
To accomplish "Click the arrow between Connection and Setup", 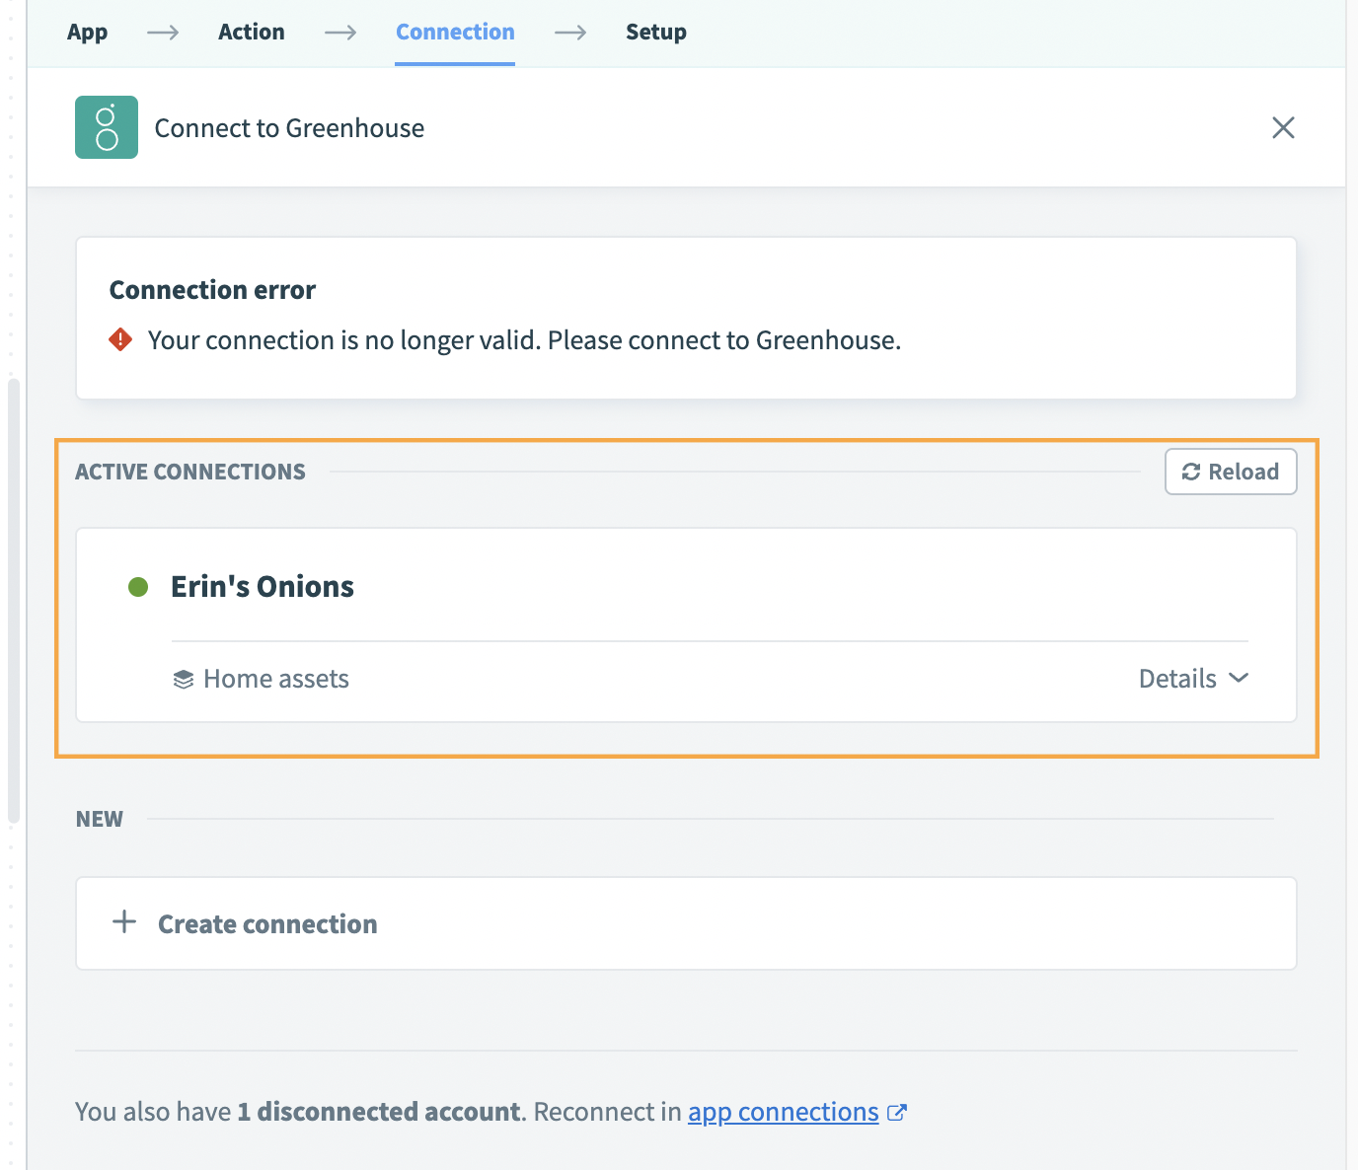I will (x=570, y=33).
